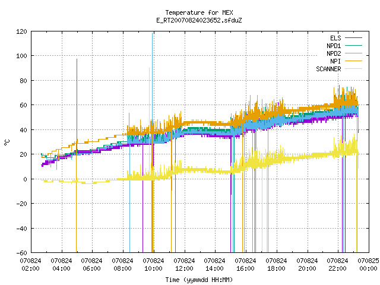
Task: Click the positive y-axis label 40
Action: click(x=23, y=130)
